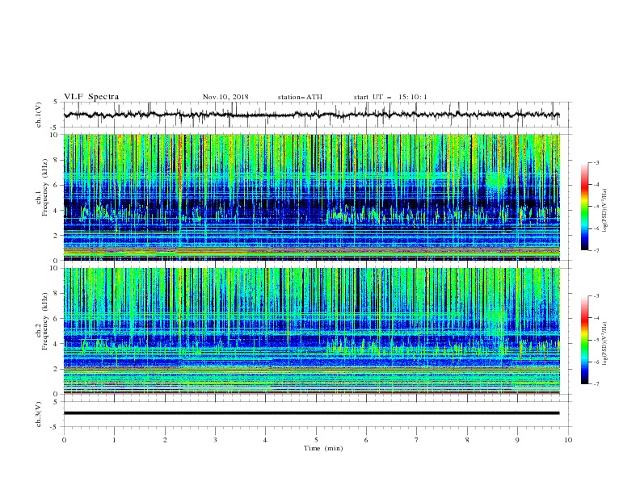
Task: Click the "ch.3(V)" axis label
Action: (39, 414)
